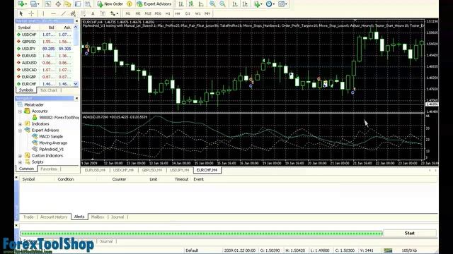This screenshot has width=453, height=254.
Task: Toggle the Market Watch window icon
Action: click(48, 4)
